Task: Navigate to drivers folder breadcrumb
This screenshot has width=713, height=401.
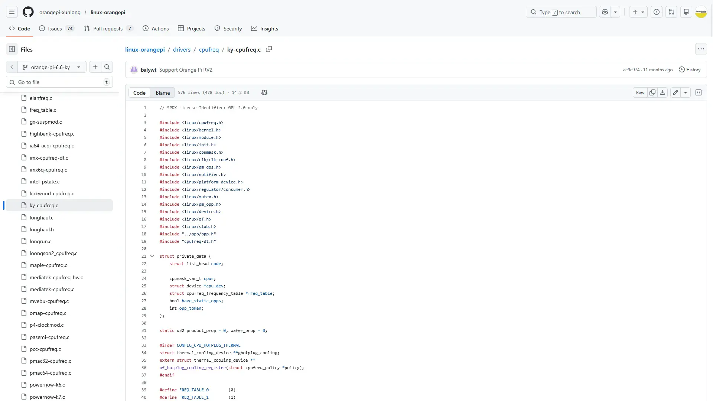Action: click(182, 49)
